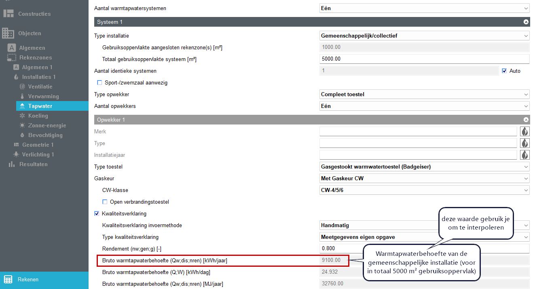Enable Sport-/zwemzaal aanwezig checkbox
This screenshot has height=289, width=535.
pos(100,83)
